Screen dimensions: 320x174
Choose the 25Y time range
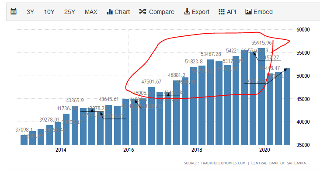[70, 12]
